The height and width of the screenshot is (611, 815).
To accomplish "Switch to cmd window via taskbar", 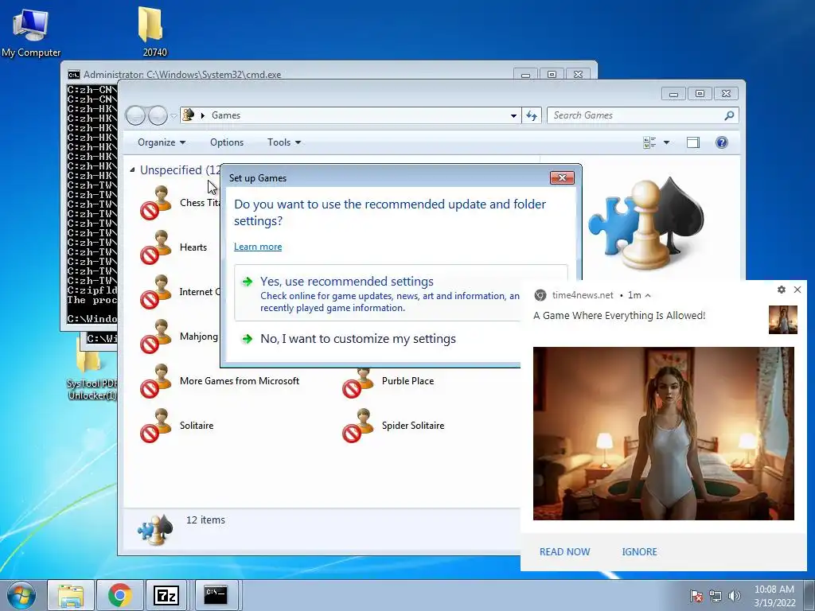I will click(x=216, y=595).
